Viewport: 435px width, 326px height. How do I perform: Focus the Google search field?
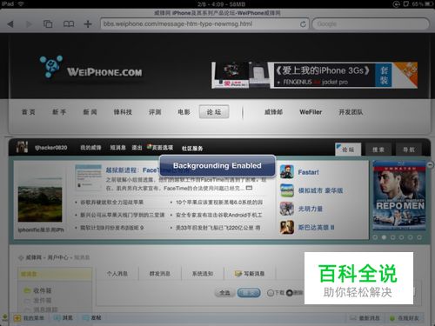click(371, 24)
